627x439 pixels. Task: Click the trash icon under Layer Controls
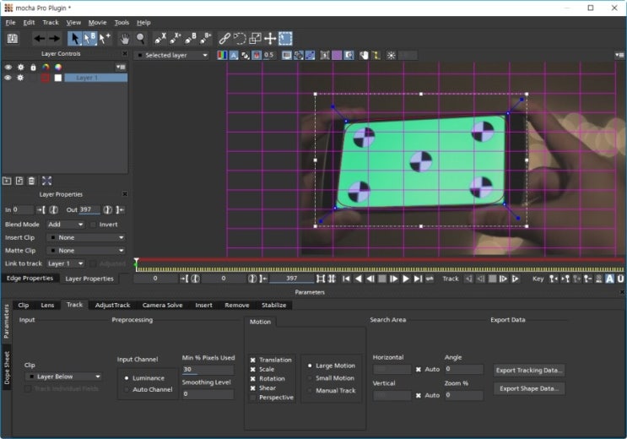pyautogui.click(x=31, y=181)
